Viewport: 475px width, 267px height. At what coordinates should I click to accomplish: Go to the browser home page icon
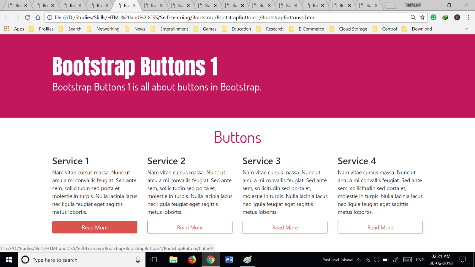click(38, 18)
